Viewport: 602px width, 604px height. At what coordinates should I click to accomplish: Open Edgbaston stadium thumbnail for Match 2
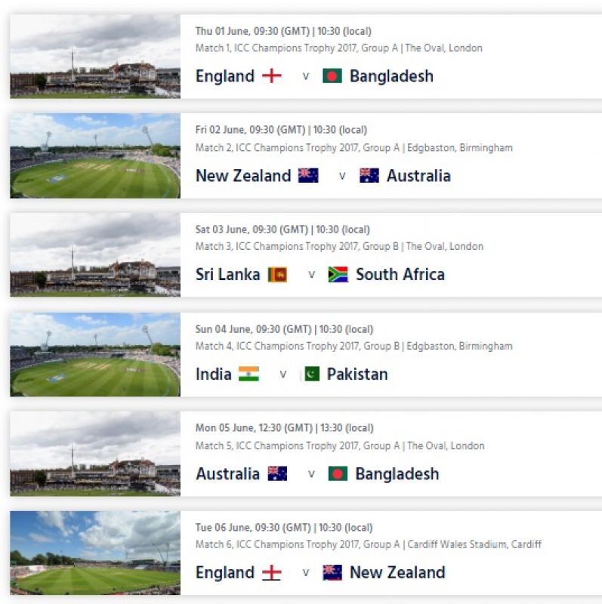95,156
